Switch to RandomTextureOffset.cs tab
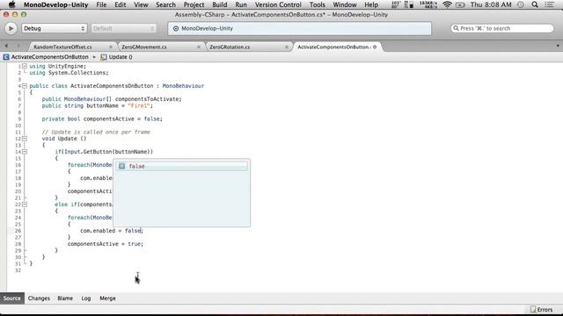Image resolution: width=563 pixels, height=316 pixels. [x=62, y=47]
